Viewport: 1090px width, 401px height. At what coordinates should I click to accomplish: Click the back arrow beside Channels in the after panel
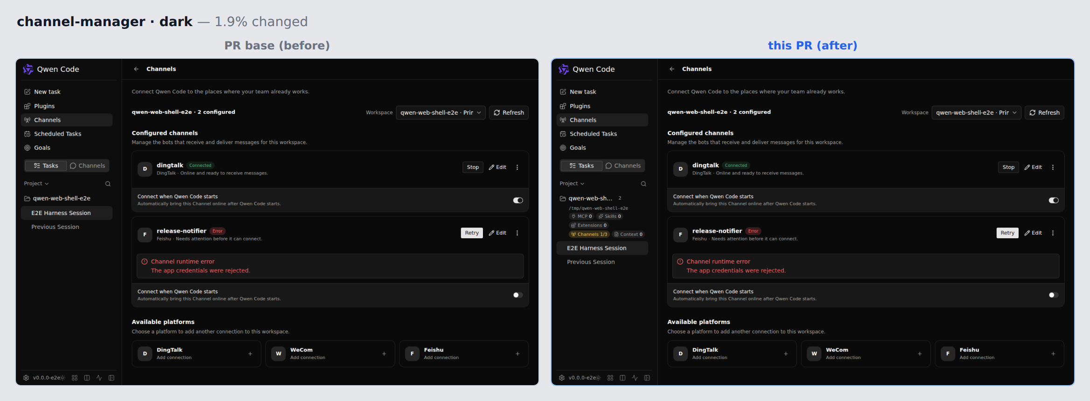672,69
